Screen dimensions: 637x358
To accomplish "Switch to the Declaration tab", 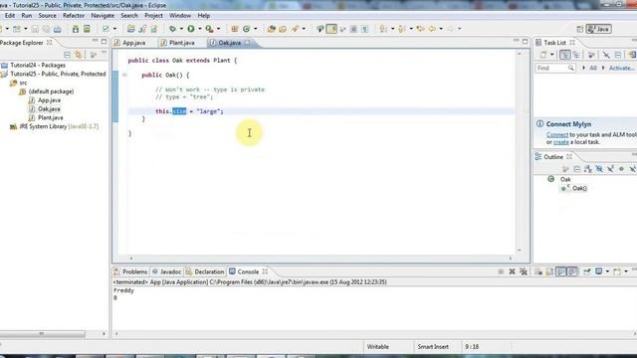I will tap(205, 271).
